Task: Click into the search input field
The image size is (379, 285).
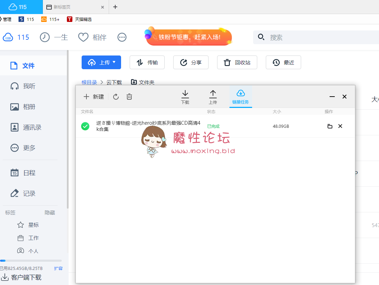Action: pos(319,37)
